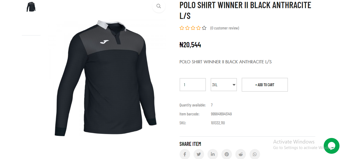
Task: Add the polo shirt to cart
Action: pyautogui.click(x=265, y=85)
